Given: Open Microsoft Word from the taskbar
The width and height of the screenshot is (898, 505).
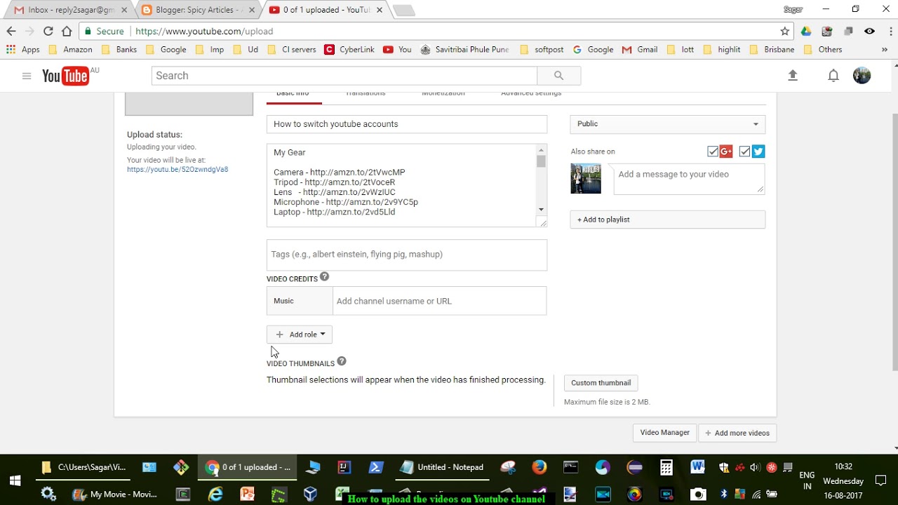Looking at the screenshot, I should (x=697, y=467).
